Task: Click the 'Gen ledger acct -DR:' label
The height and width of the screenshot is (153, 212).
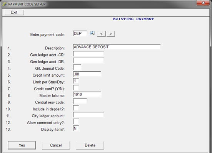Action: [x=47, y=62]
